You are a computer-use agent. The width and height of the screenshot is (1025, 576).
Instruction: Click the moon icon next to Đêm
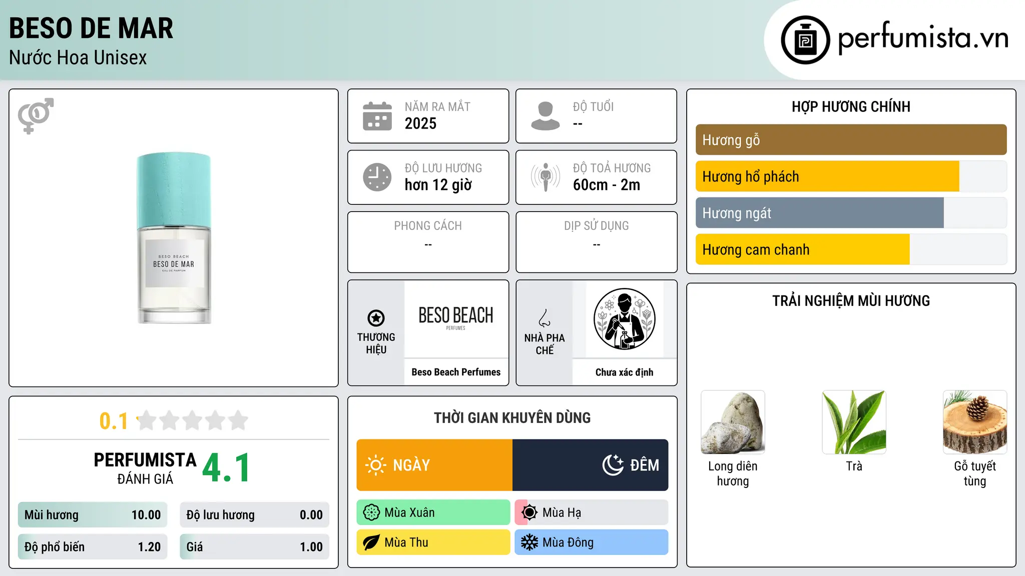point(613,465)
